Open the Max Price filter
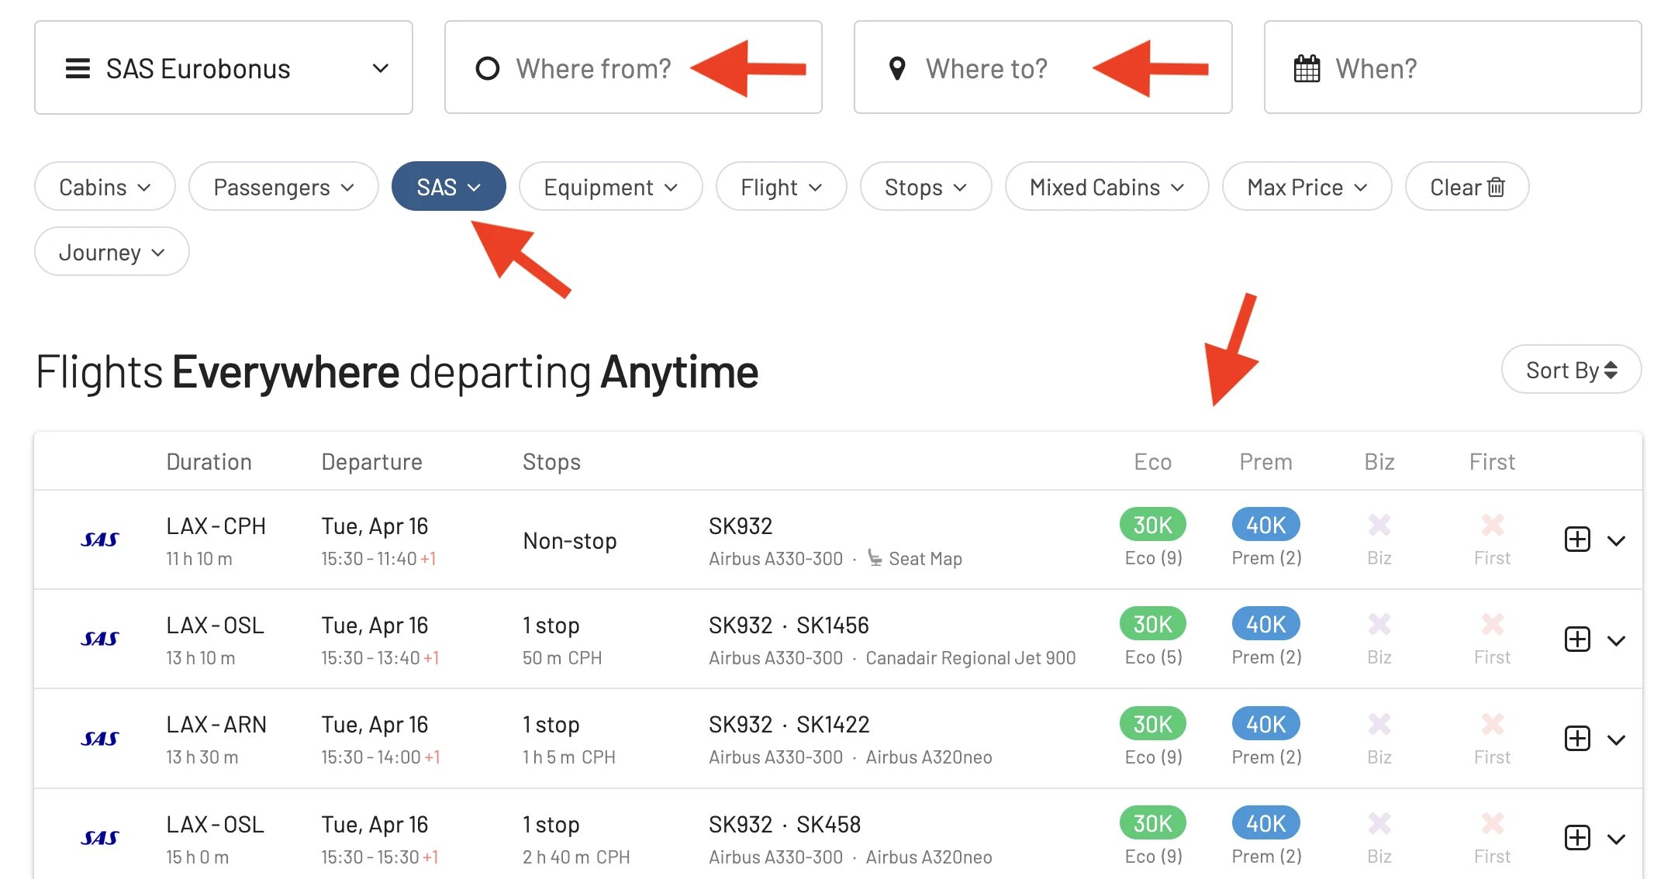 [x=1307, y=187]
